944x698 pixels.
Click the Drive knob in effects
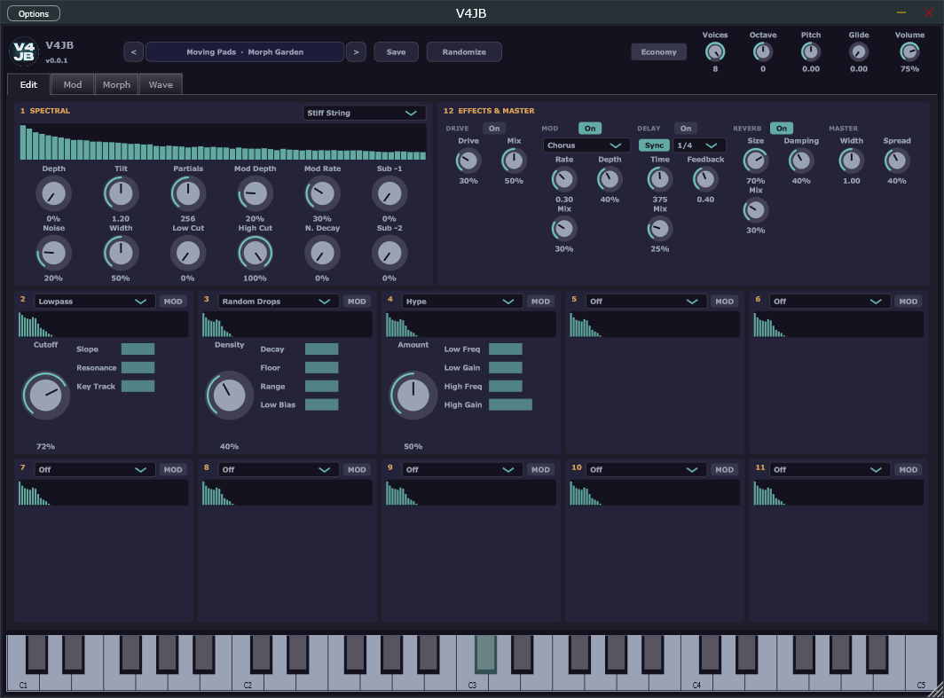pyautogui.click(x=468, y=161)
